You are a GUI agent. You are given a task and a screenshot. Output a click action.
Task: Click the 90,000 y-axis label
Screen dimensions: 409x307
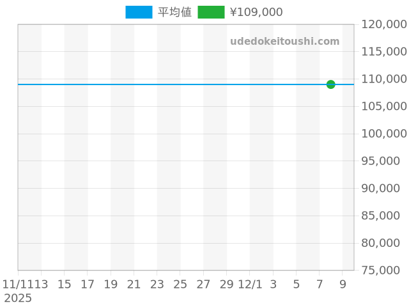point(387,189)
